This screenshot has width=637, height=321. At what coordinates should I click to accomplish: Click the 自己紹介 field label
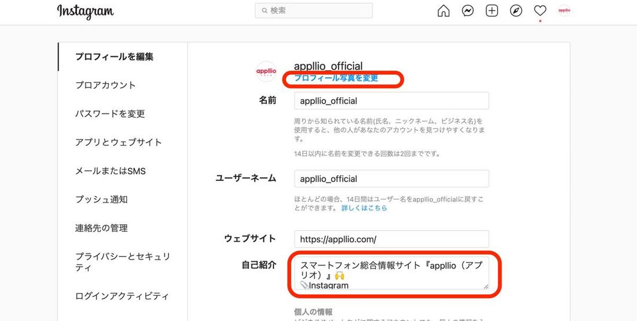(259, 265)
